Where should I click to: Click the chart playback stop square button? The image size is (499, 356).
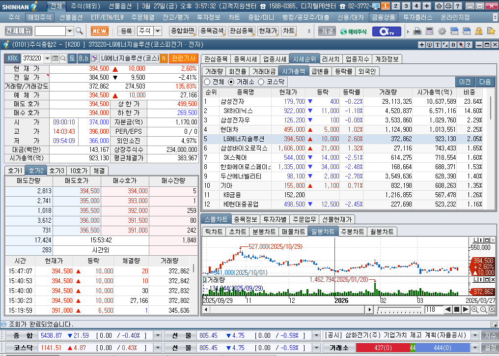point(457,309)
